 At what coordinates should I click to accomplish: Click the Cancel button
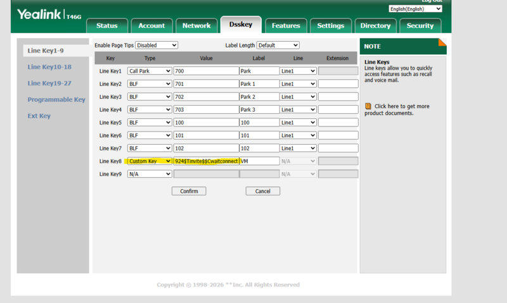click(x=262, y=191)
